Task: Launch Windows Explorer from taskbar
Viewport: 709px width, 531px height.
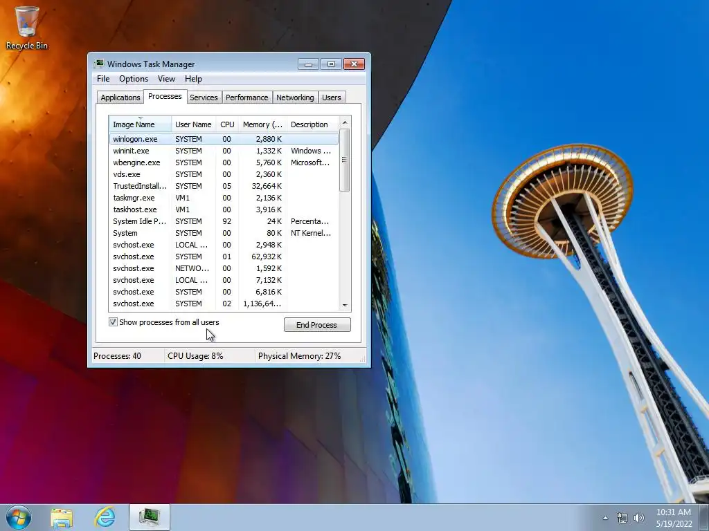Action: [x=62, y=518]
